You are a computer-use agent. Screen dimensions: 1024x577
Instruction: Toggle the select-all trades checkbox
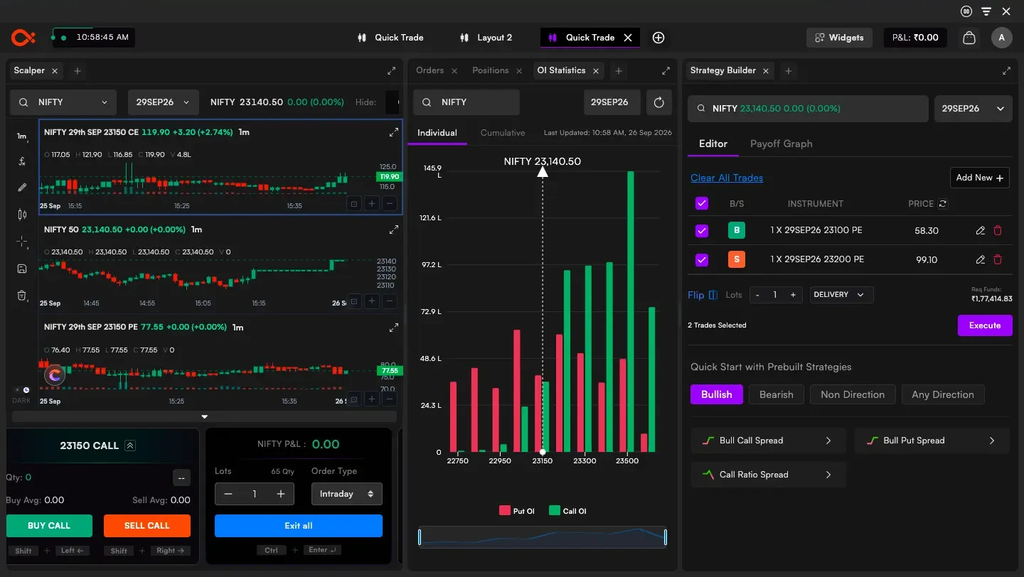coord(702,204)
